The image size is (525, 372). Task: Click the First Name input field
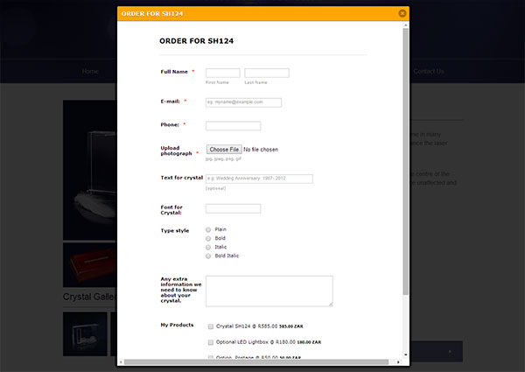tap(222, 73)
